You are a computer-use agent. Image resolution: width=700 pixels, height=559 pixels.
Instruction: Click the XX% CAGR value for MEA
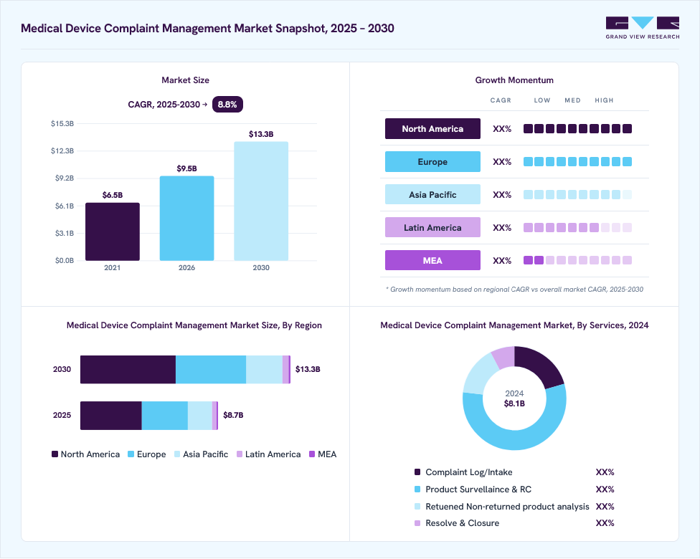point(502,261)
